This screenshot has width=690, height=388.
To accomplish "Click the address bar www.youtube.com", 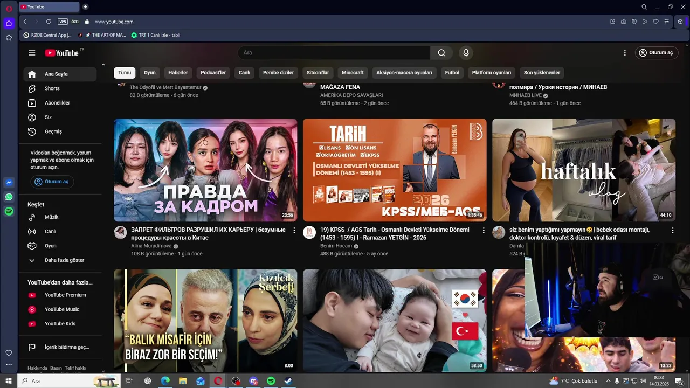I will coord(114,22).
